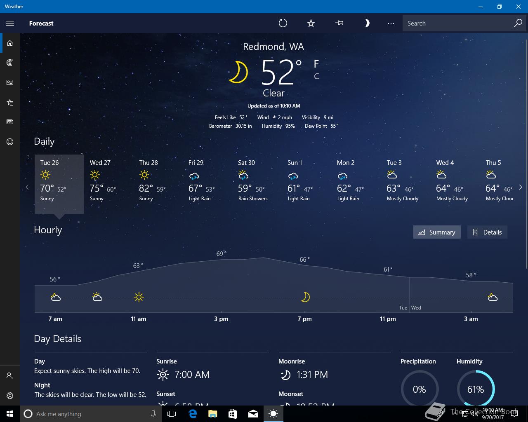
Task: Click the 3 pm hour label
Action: [221, 319]
